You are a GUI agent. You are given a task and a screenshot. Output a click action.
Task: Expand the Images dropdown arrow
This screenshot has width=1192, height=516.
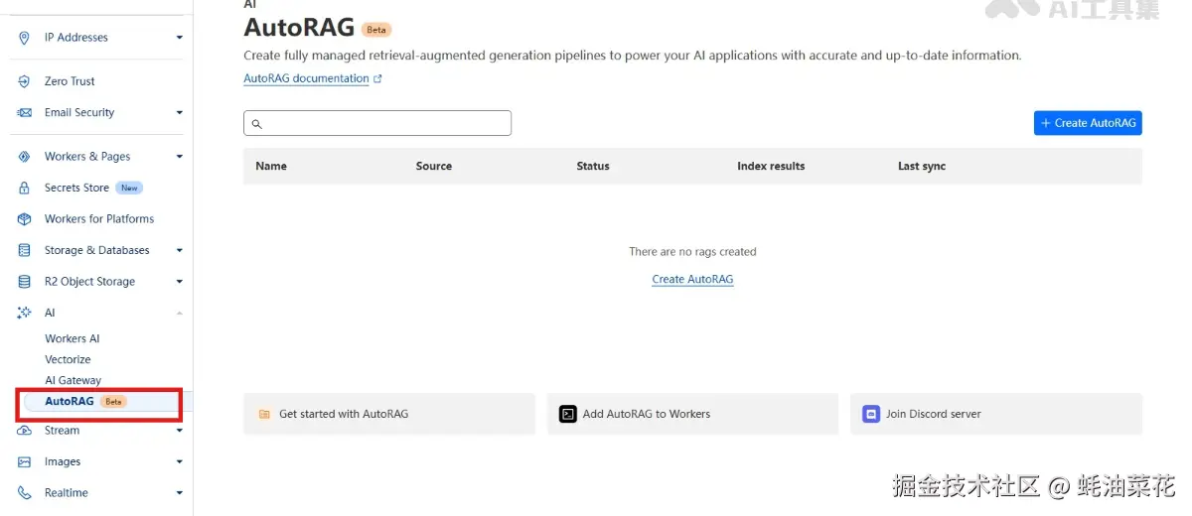point(180,462)
